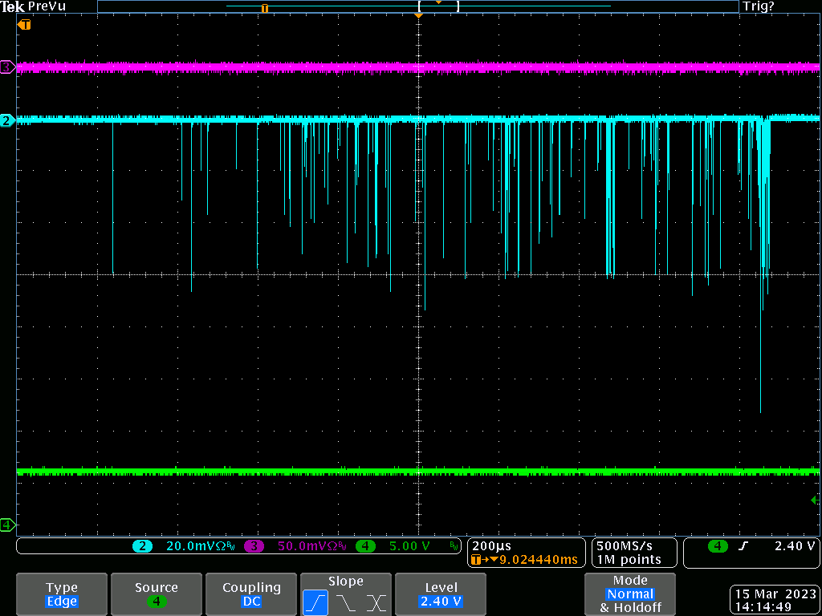Toggle channel 3 badge in readout bar

254,546
